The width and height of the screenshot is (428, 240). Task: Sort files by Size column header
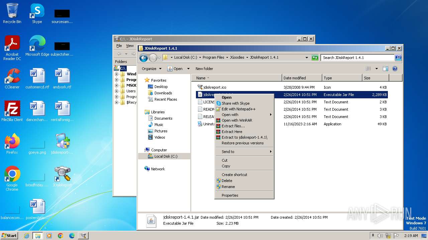click(376, 78)
